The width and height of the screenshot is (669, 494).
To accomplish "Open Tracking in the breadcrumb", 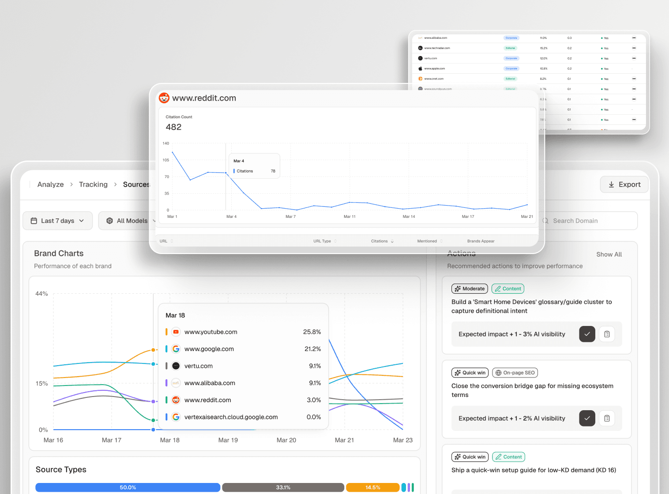I will pyautogui.click(x=93, y=184).
